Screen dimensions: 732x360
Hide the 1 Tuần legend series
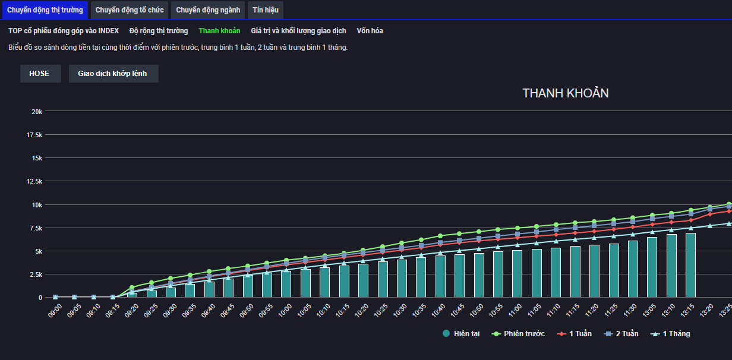coord(575,334)
